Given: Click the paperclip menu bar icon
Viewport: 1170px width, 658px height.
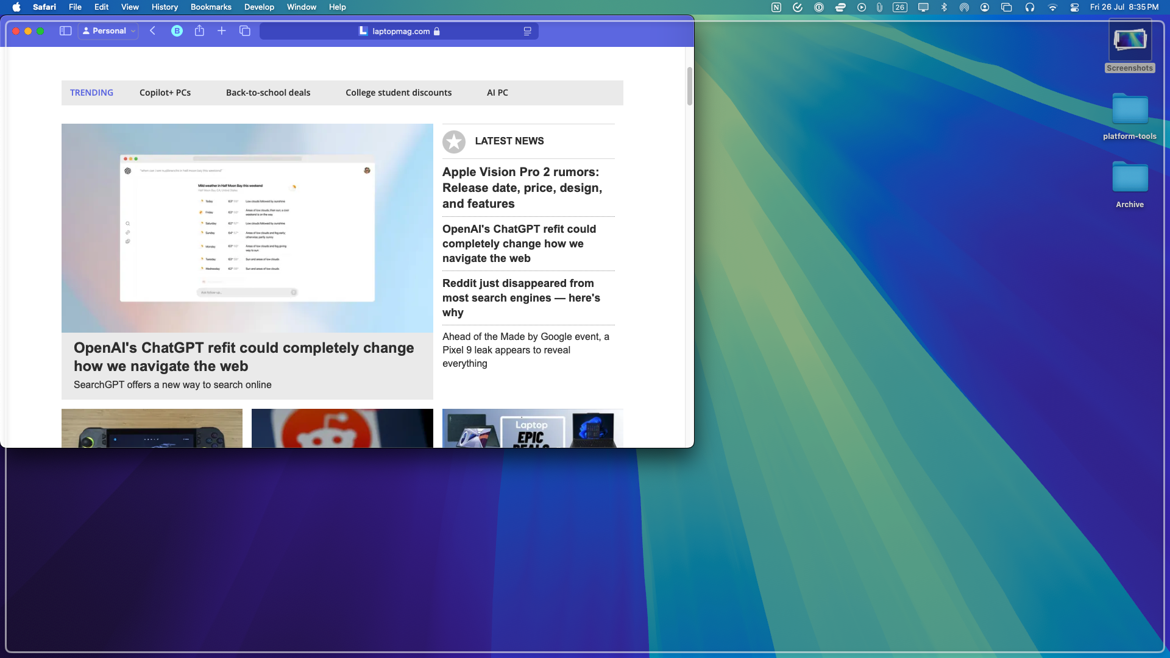Looking at the screenshot, I should click(x=879, y=7).
